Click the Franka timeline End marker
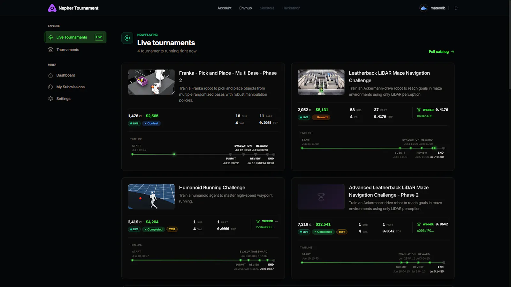The height and width of the screenshot is (287, 511). coord(274,154)
